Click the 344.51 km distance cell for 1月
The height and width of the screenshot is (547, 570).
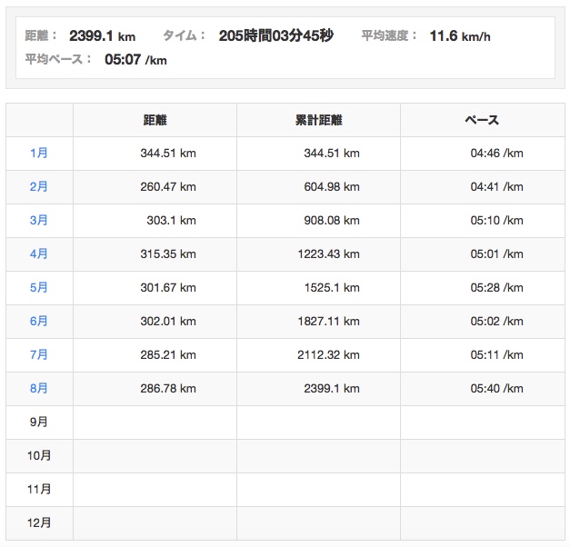168,154
